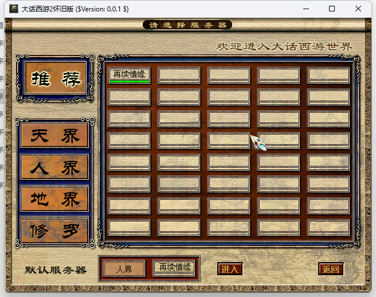The height and width of the screenshot is (297, 376).
Task: Click the green load bar under 再续情缘
Action: pyautogui.click(x=130, y=82)
